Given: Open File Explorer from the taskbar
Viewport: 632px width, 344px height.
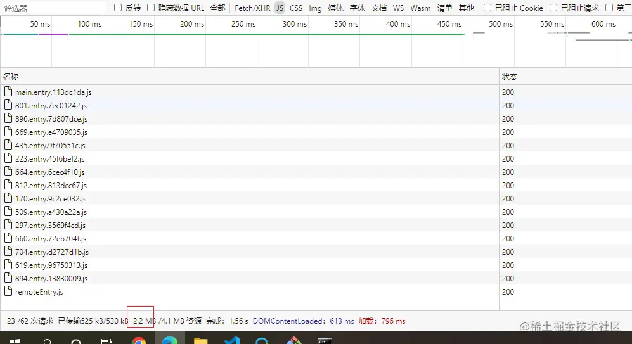Looking at the screenshot, I should (x=200, y=341).
